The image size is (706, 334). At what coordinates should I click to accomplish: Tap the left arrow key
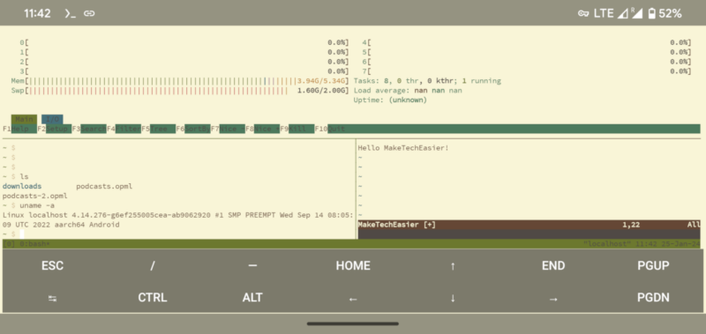pos(353,298)
